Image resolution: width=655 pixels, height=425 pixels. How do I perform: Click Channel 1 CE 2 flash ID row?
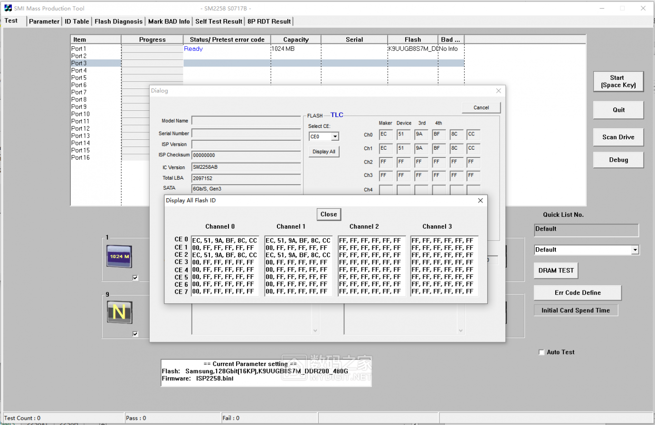click(298, 255)
